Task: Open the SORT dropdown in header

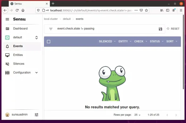Action: tap(171, 41)
